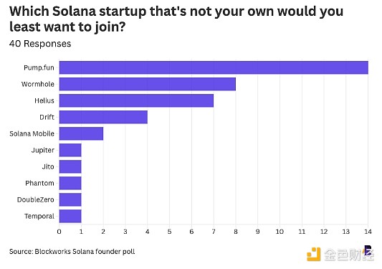Select the Phantom bar

click(x=70, y=183)
